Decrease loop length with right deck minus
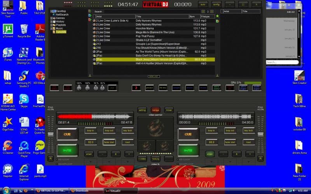 223,154
